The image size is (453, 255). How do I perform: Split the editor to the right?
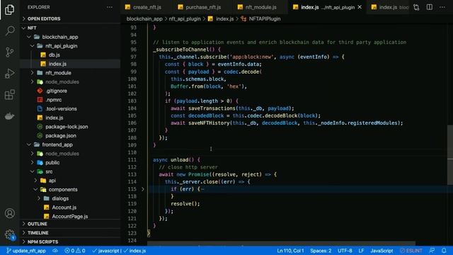coord(430,7)
